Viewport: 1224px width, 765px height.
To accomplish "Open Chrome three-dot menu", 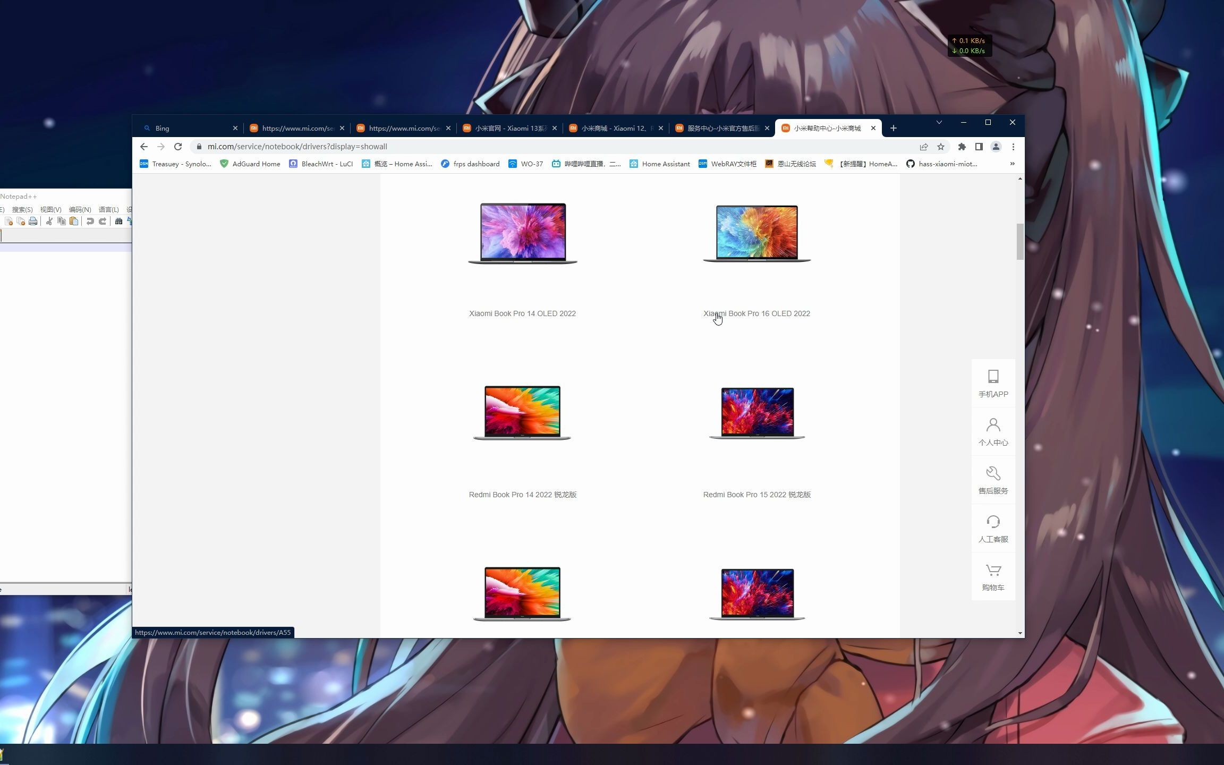I will click(x=1013, y=147).
